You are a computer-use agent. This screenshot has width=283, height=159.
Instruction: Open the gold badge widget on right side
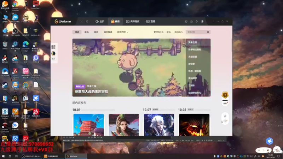[x=225, y=95]
